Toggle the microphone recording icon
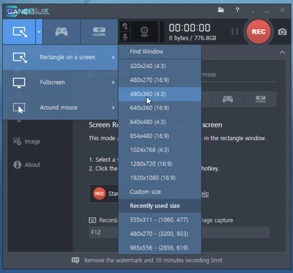The image size is (293, 273). tap(125, 37)
